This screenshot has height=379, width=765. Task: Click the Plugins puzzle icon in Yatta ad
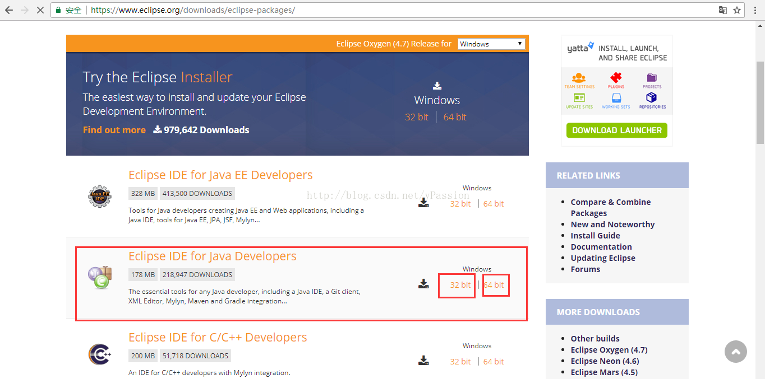[x=616, y=78]
